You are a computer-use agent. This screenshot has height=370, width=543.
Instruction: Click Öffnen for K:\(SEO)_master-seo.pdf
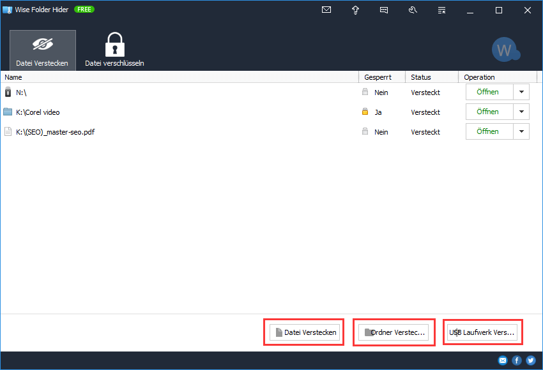tap(489, 131)
